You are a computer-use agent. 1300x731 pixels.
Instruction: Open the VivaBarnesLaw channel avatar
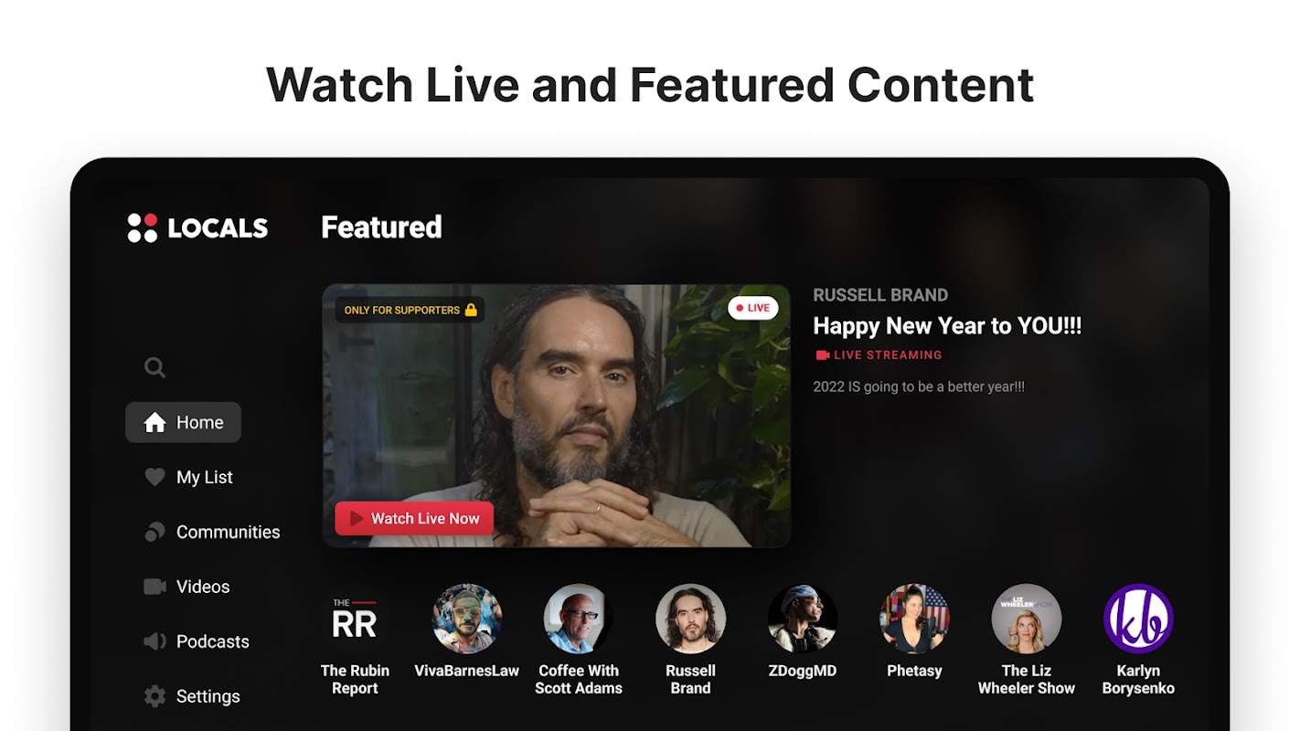[x=467, y=619]
